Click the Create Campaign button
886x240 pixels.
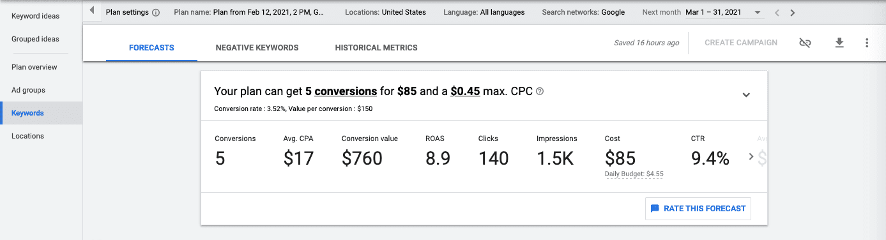click(741, 43)
